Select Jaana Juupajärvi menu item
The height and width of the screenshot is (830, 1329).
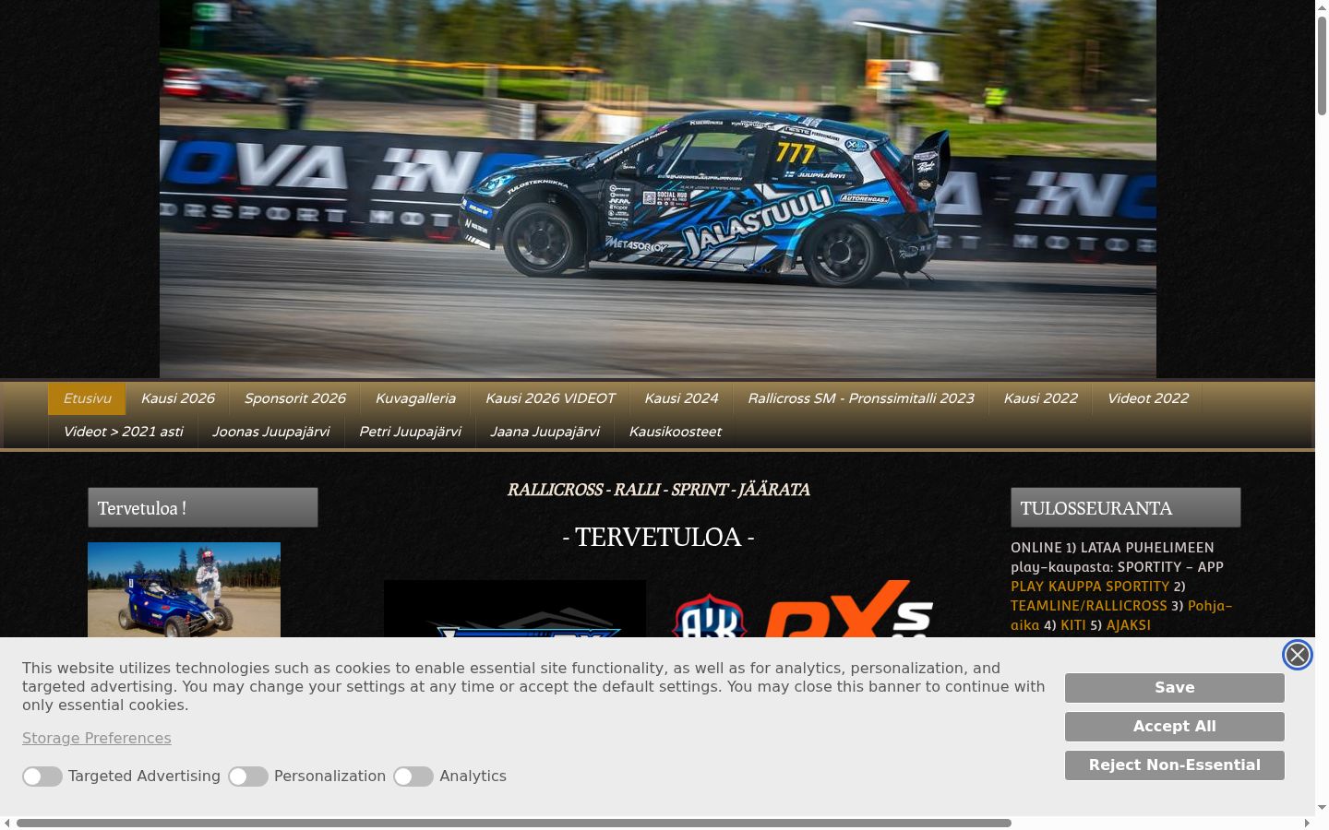[x=545, y=432]
